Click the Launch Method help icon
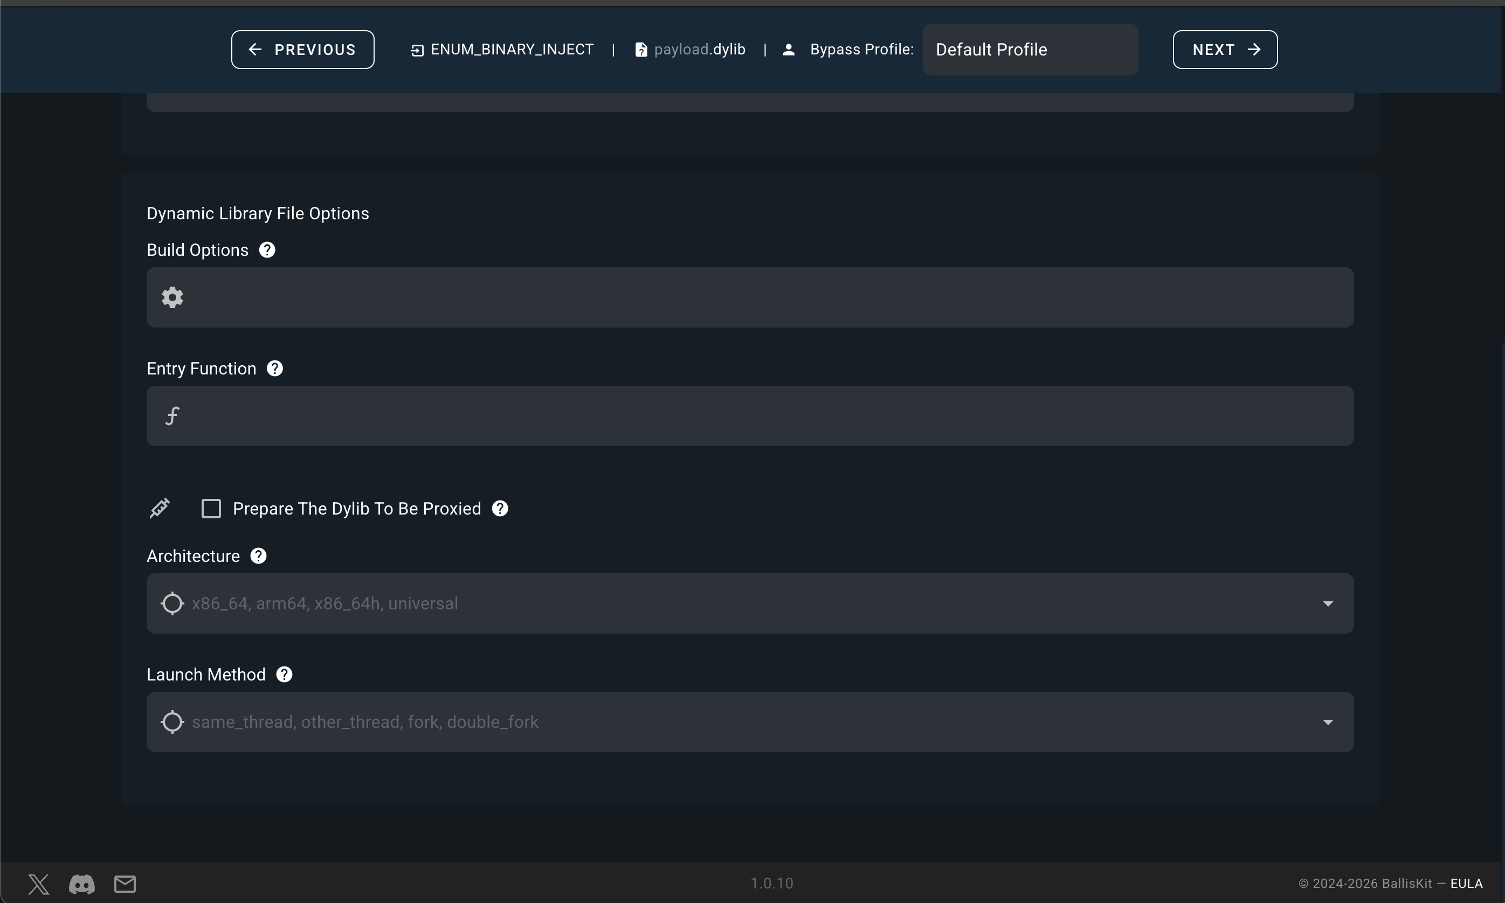1505x903 pixels. click(x=284, y=675)
